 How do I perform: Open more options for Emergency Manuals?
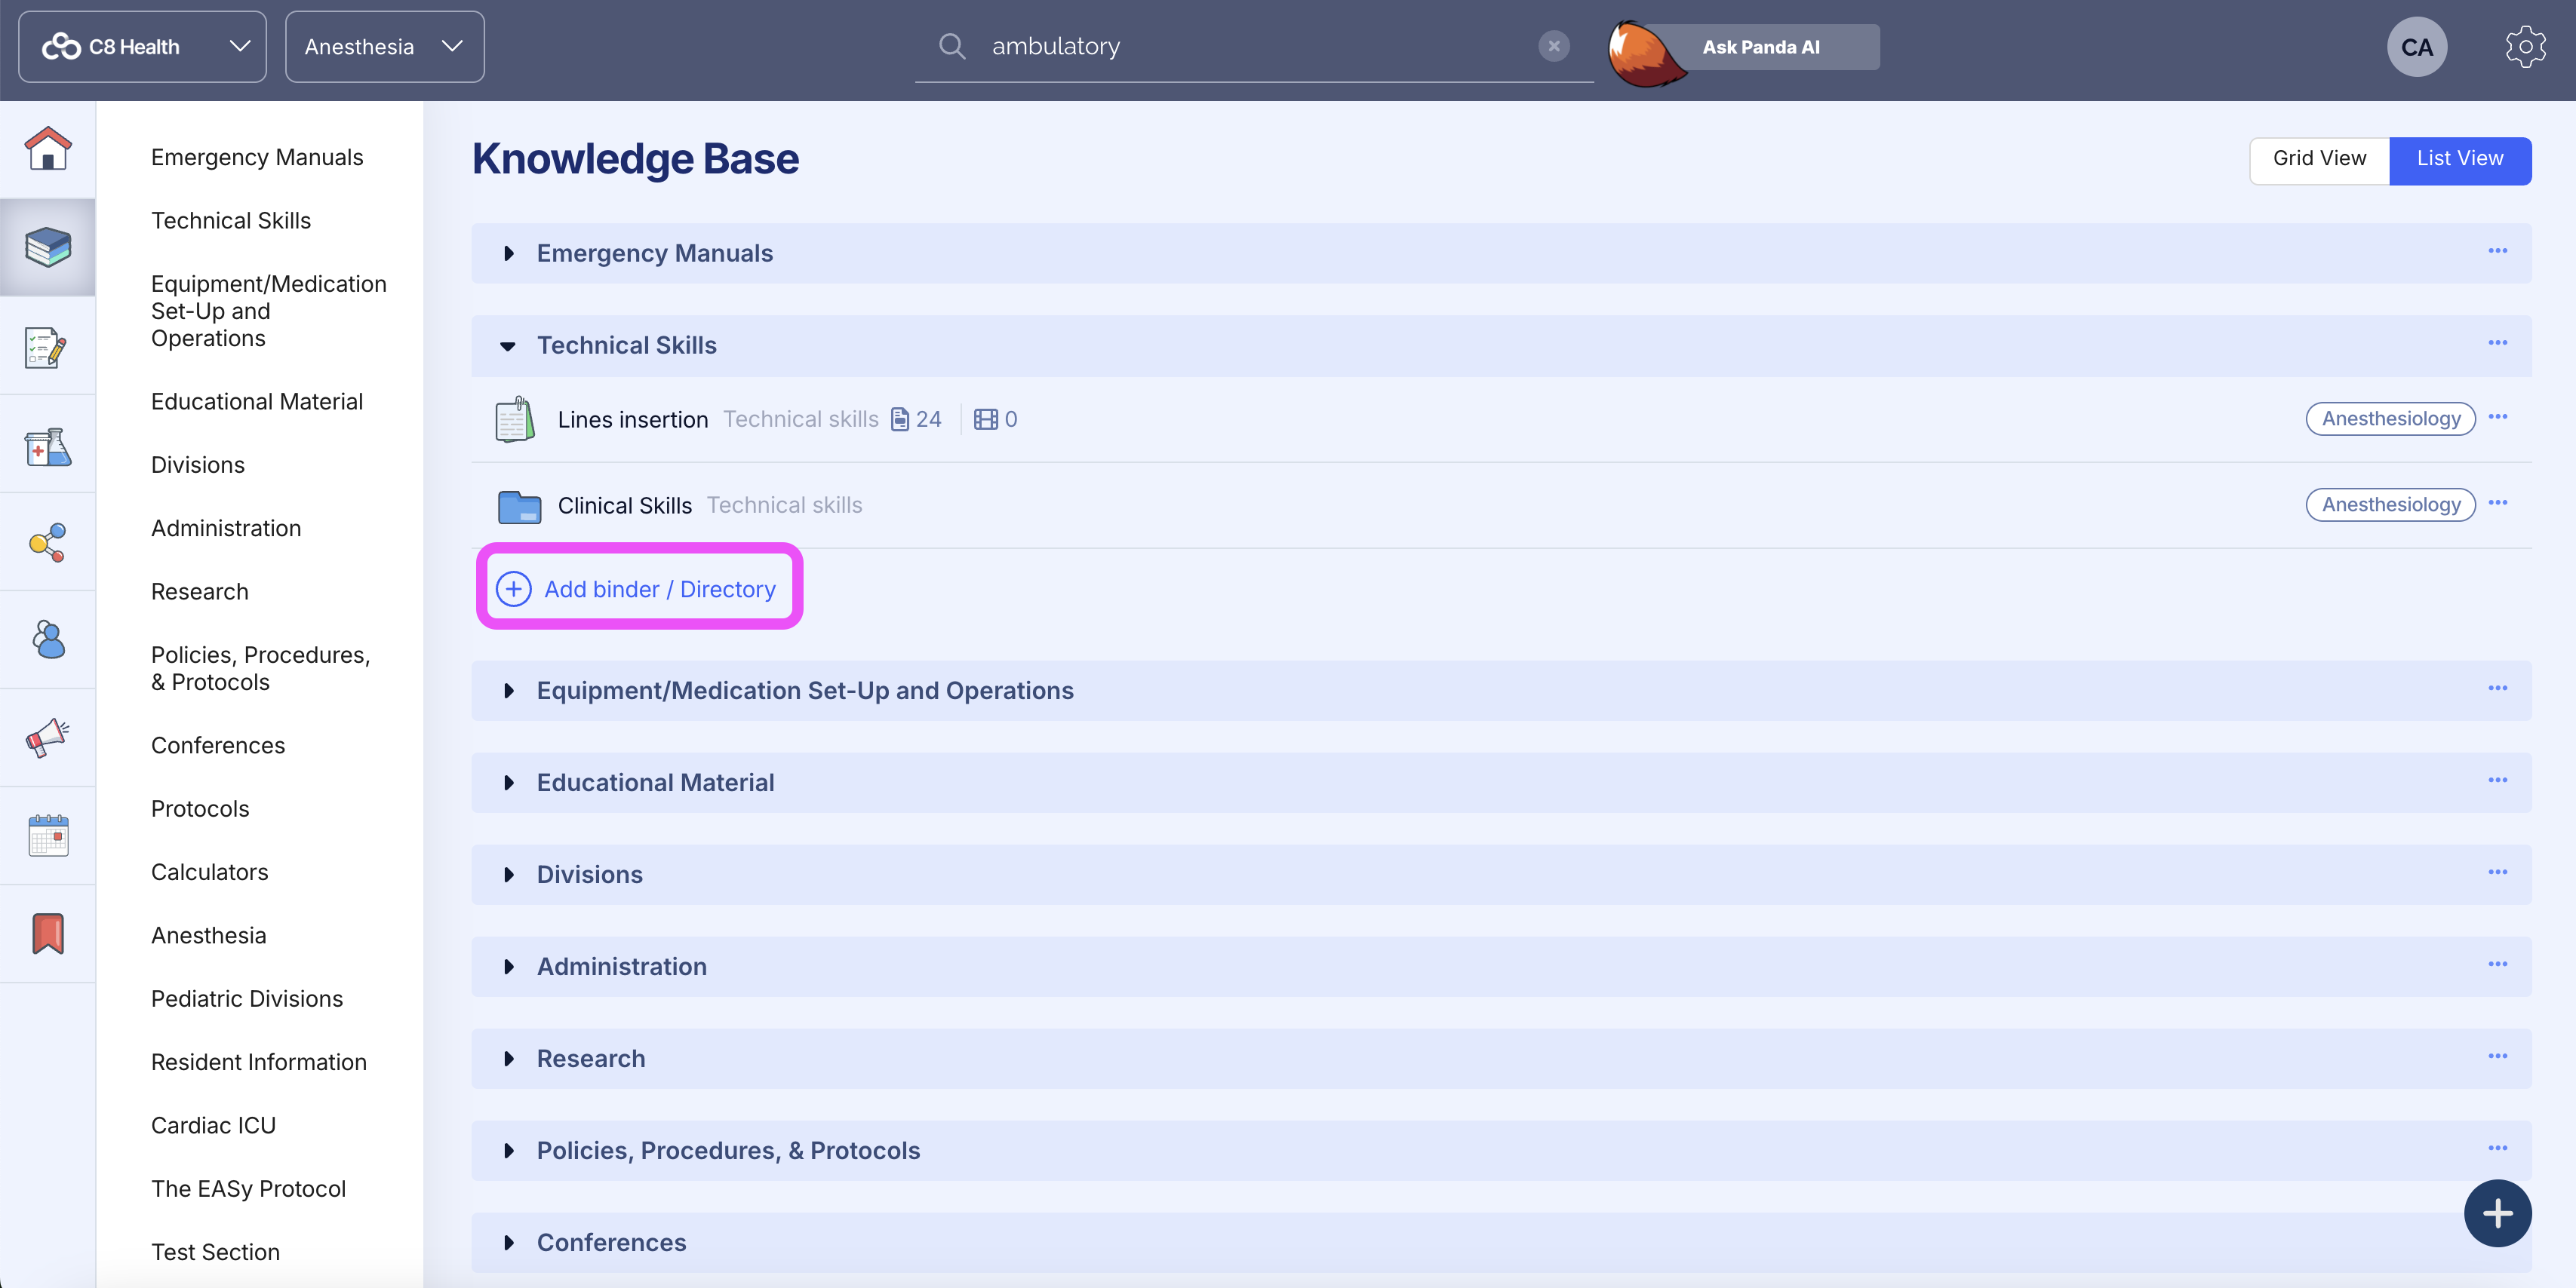[2497, 251]
